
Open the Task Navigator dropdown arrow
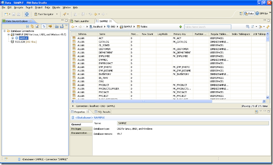pos(57,14)
